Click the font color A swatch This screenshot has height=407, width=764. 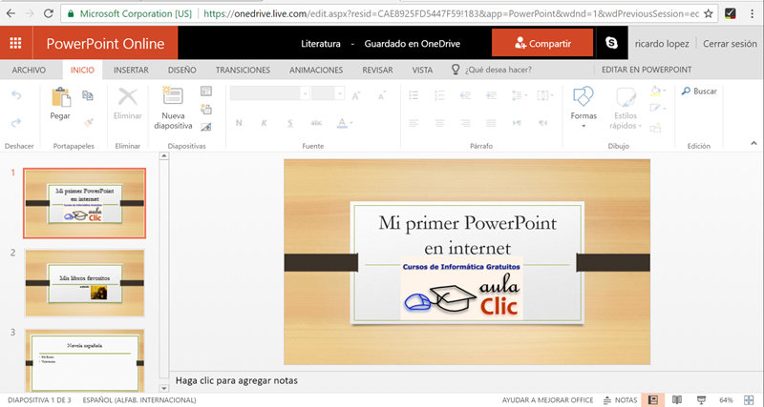click(x=342, y=123)
